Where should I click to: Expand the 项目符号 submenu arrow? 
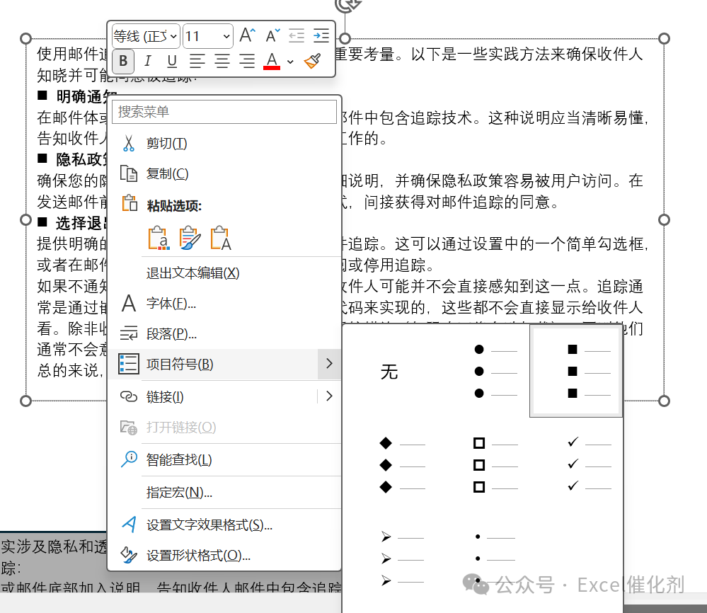329,364
